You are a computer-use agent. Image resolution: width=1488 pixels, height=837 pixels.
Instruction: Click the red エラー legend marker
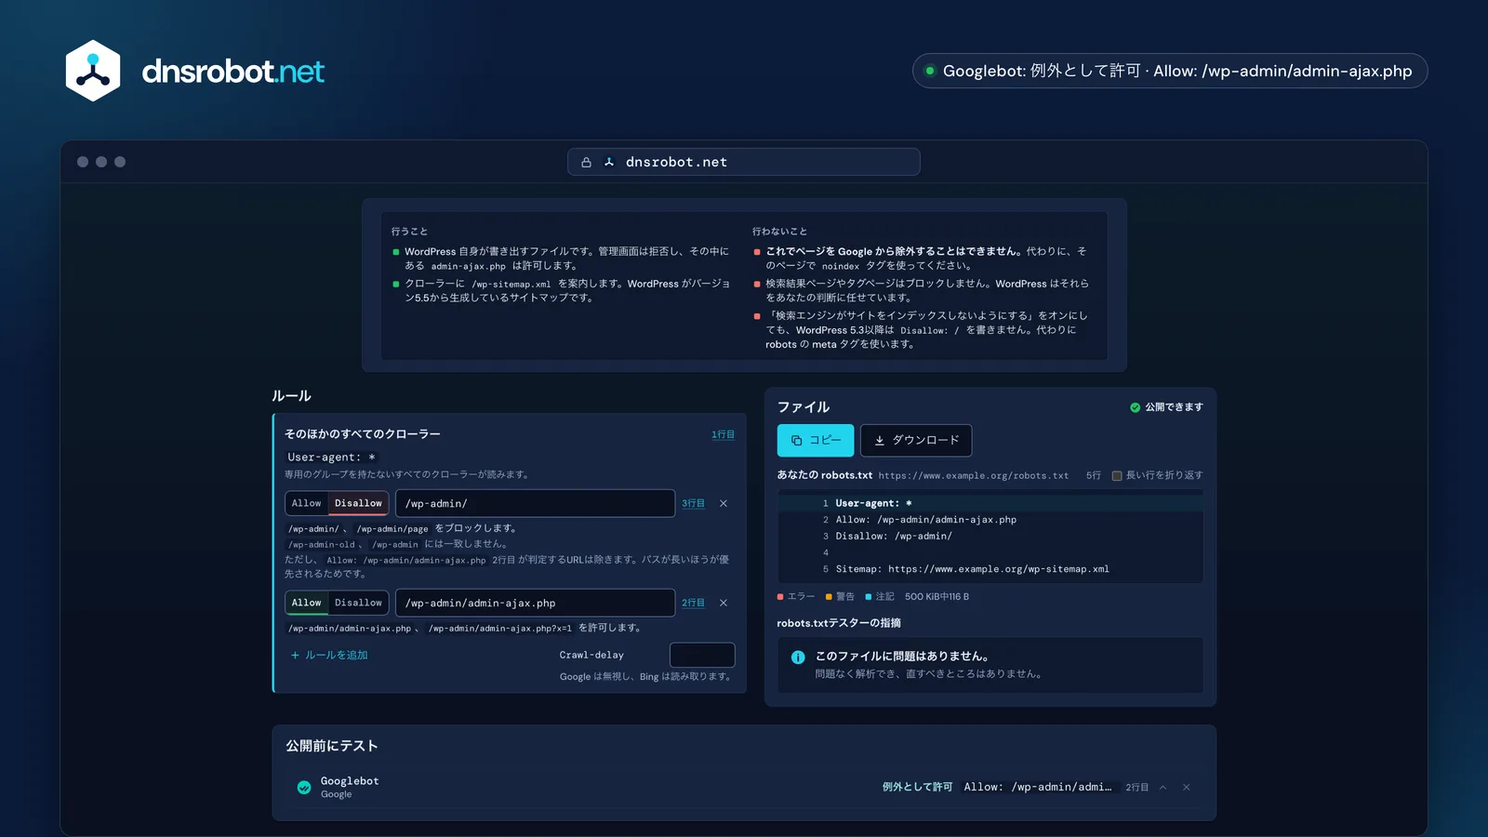point(780,597)
